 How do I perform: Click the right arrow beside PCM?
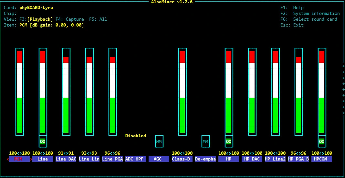[31, 159]
